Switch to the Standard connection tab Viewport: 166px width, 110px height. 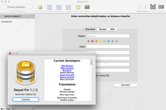pos(90,29)
